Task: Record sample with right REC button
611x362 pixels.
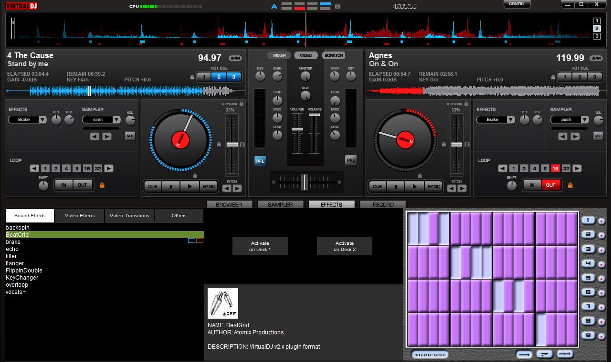Action: pos(598,136)
